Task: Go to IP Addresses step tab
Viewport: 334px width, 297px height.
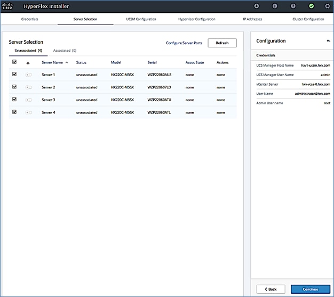Action: pyautogui.click(x=252, y=19)
